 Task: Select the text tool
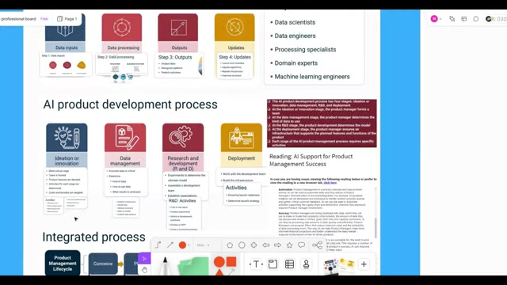coord(256,264)
